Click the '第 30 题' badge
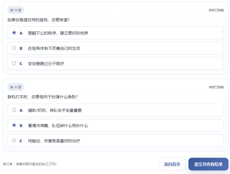The image size is (230, 174). 16,87
